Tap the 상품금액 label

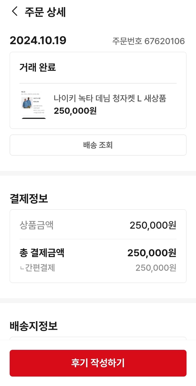[x=36, y=225]
